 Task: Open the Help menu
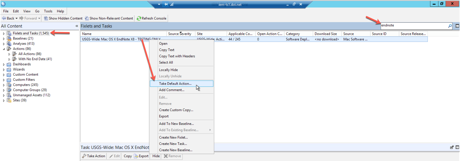tap(60, 11)
